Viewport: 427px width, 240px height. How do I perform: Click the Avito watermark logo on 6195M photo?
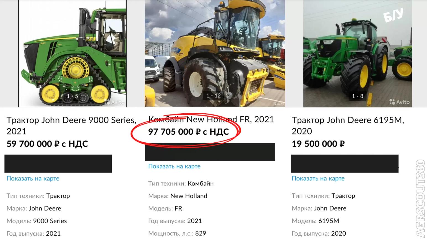click(399, 102)
